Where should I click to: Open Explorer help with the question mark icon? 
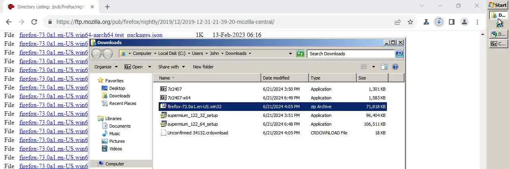(395, 67)
